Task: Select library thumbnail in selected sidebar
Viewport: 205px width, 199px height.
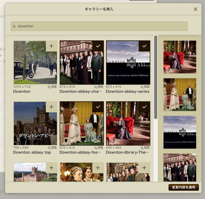Action: pyautogui.click(x=180, y=57)
